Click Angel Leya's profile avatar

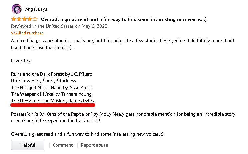coord(16,9)
